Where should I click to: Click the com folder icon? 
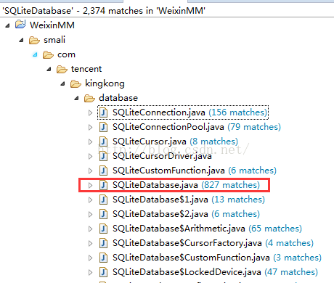click(x=48, y=54)
